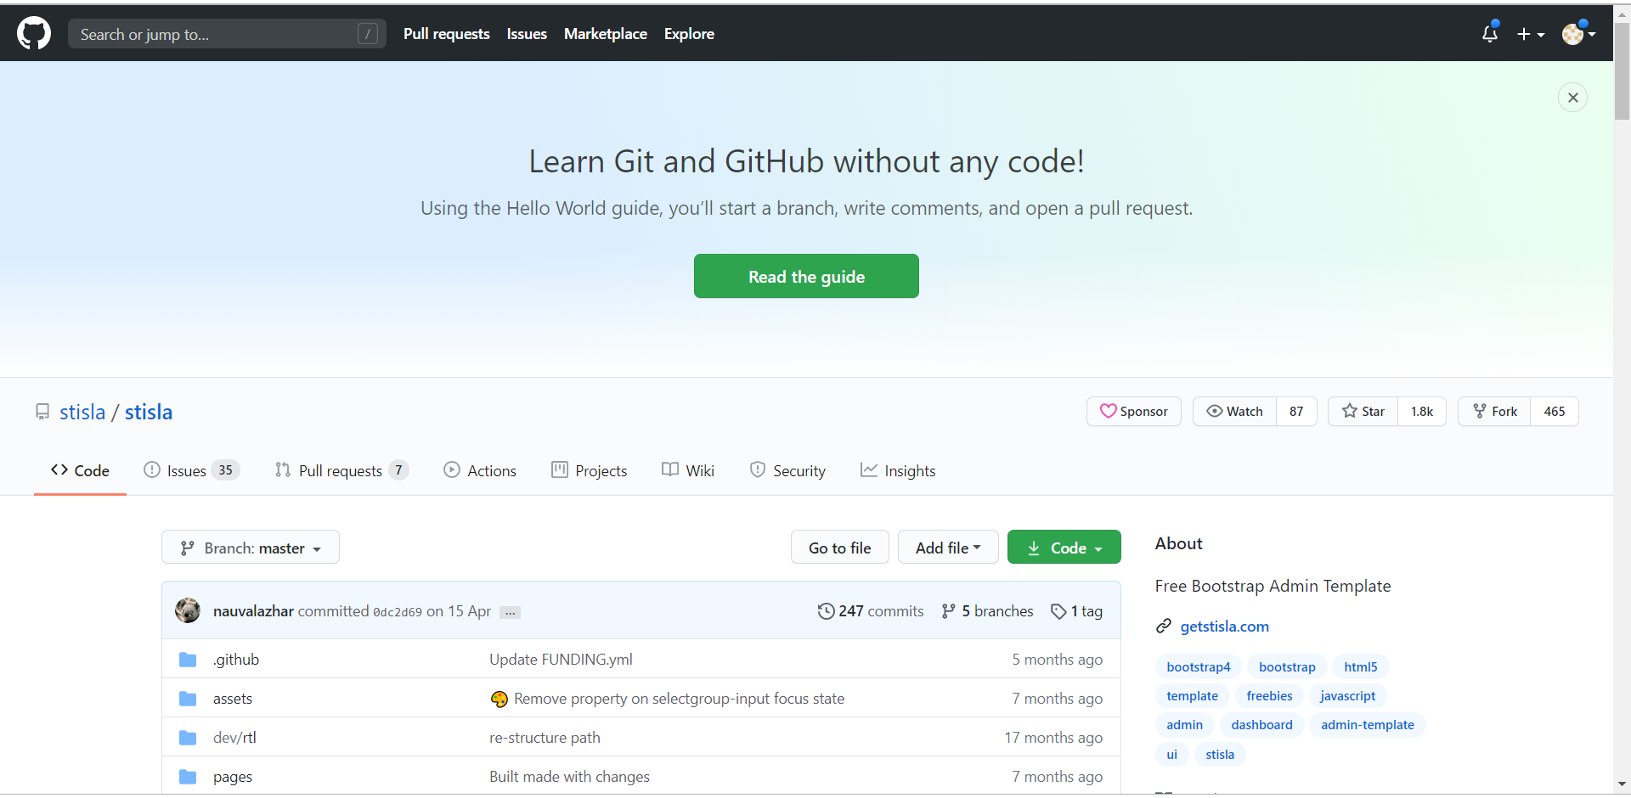This screenshot has height=798, width=1631.
Task: Click the Sponsor button
Action: (x=1134, y=411)
